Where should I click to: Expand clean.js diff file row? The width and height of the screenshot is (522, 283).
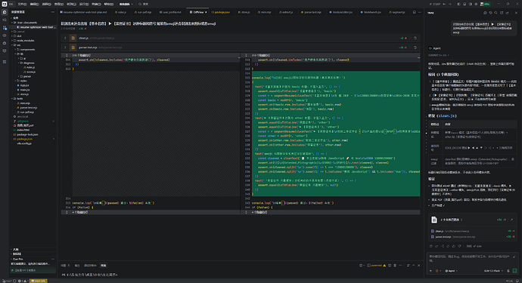(65, 38)
